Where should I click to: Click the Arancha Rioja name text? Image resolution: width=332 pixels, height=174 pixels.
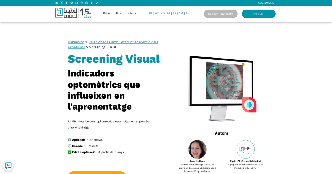197,161
